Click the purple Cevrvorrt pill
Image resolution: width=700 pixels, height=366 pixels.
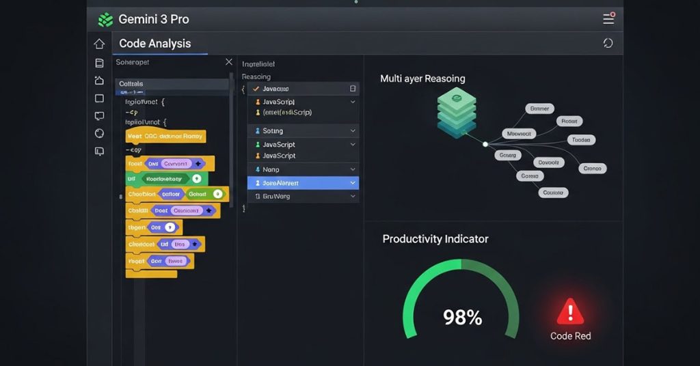point(176,164)
